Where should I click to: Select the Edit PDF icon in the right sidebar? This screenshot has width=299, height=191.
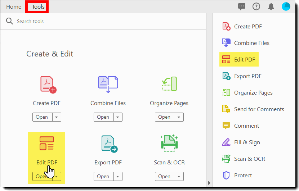tap(226, 59)
